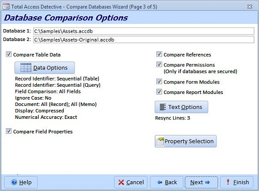This screenshot has height=191, width=259.
Task: Advance with the Next button
Action: coord(202,182)
